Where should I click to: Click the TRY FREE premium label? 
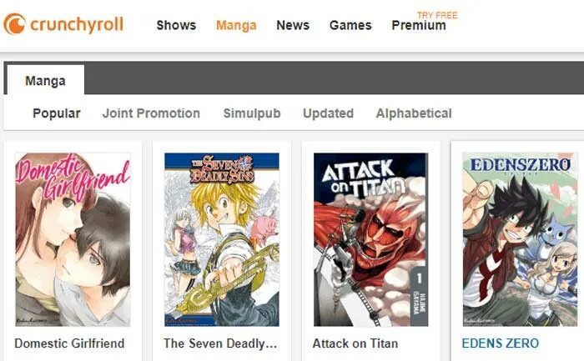pyautogui.click(x=437, y=15)
